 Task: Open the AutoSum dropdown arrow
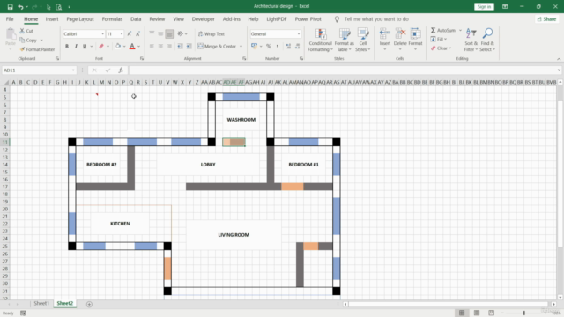460,30
